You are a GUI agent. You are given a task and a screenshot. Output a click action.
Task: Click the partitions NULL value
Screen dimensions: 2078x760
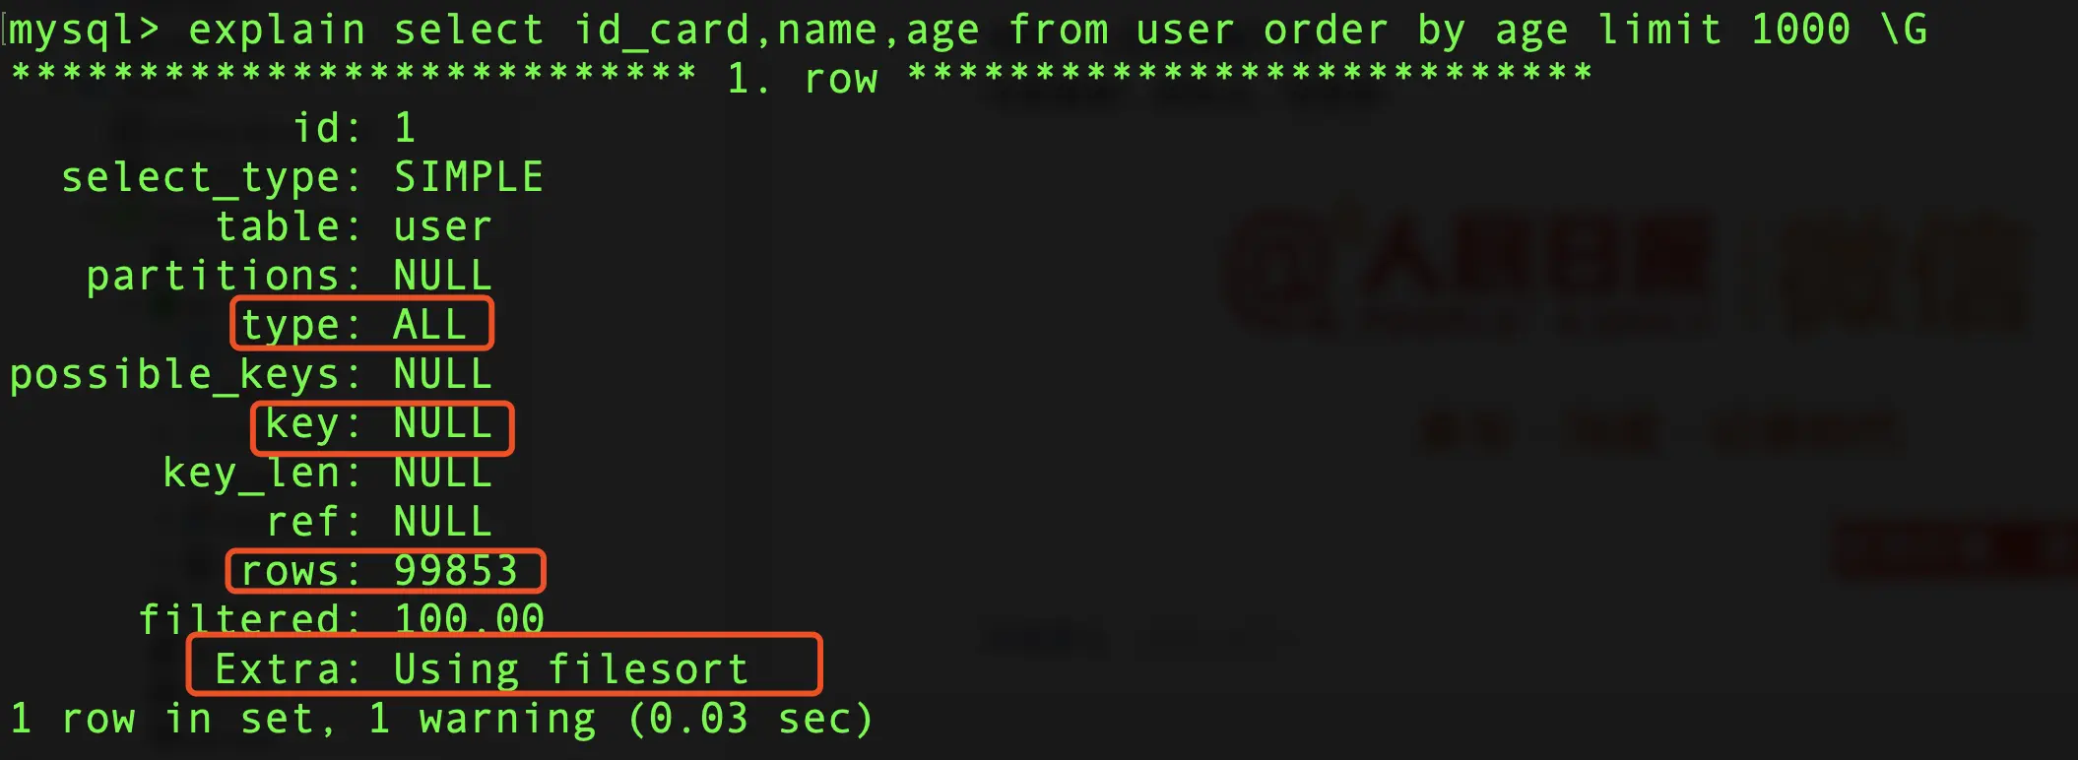[442, 276]
